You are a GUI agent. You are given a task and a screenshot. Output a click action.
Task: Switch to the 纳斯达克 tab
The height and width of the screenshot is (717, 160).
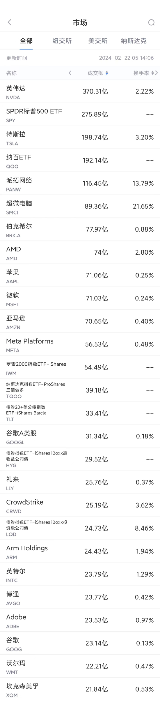tap(134, 41)
